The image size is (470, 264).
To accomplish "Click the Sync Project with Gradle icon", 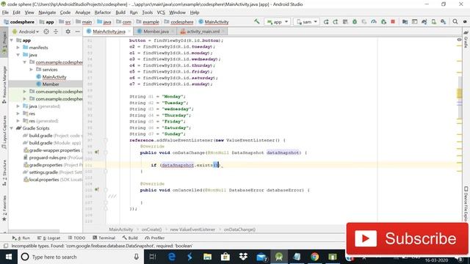I will [424, 22].
